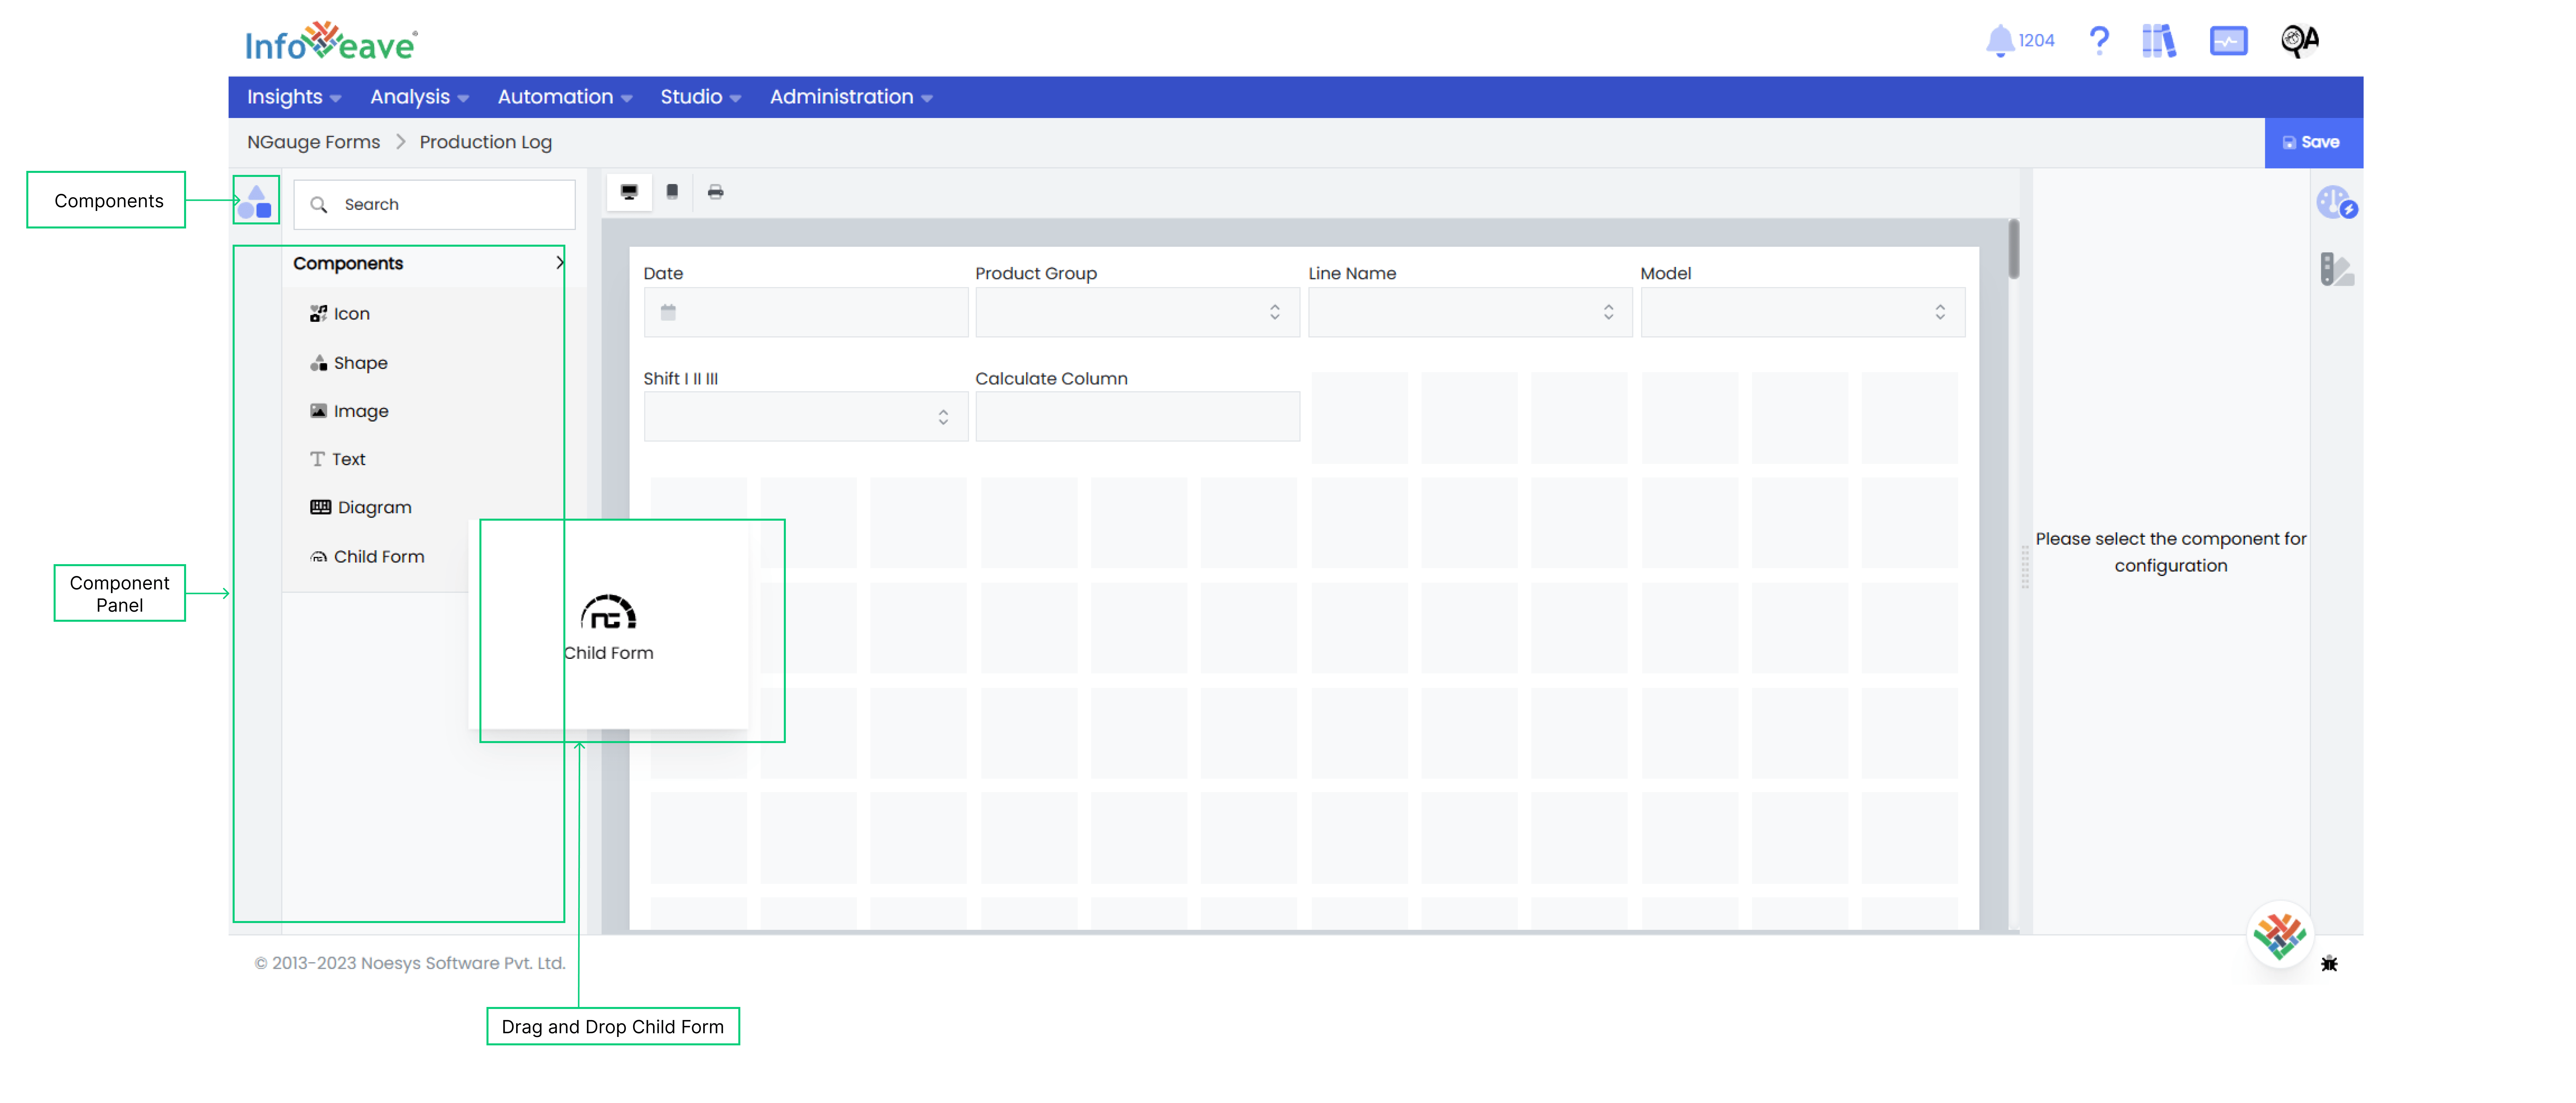Screen dimensions: 2576x1103
Task: Click the config panel resize handle dots
Action: [2025, 566]
